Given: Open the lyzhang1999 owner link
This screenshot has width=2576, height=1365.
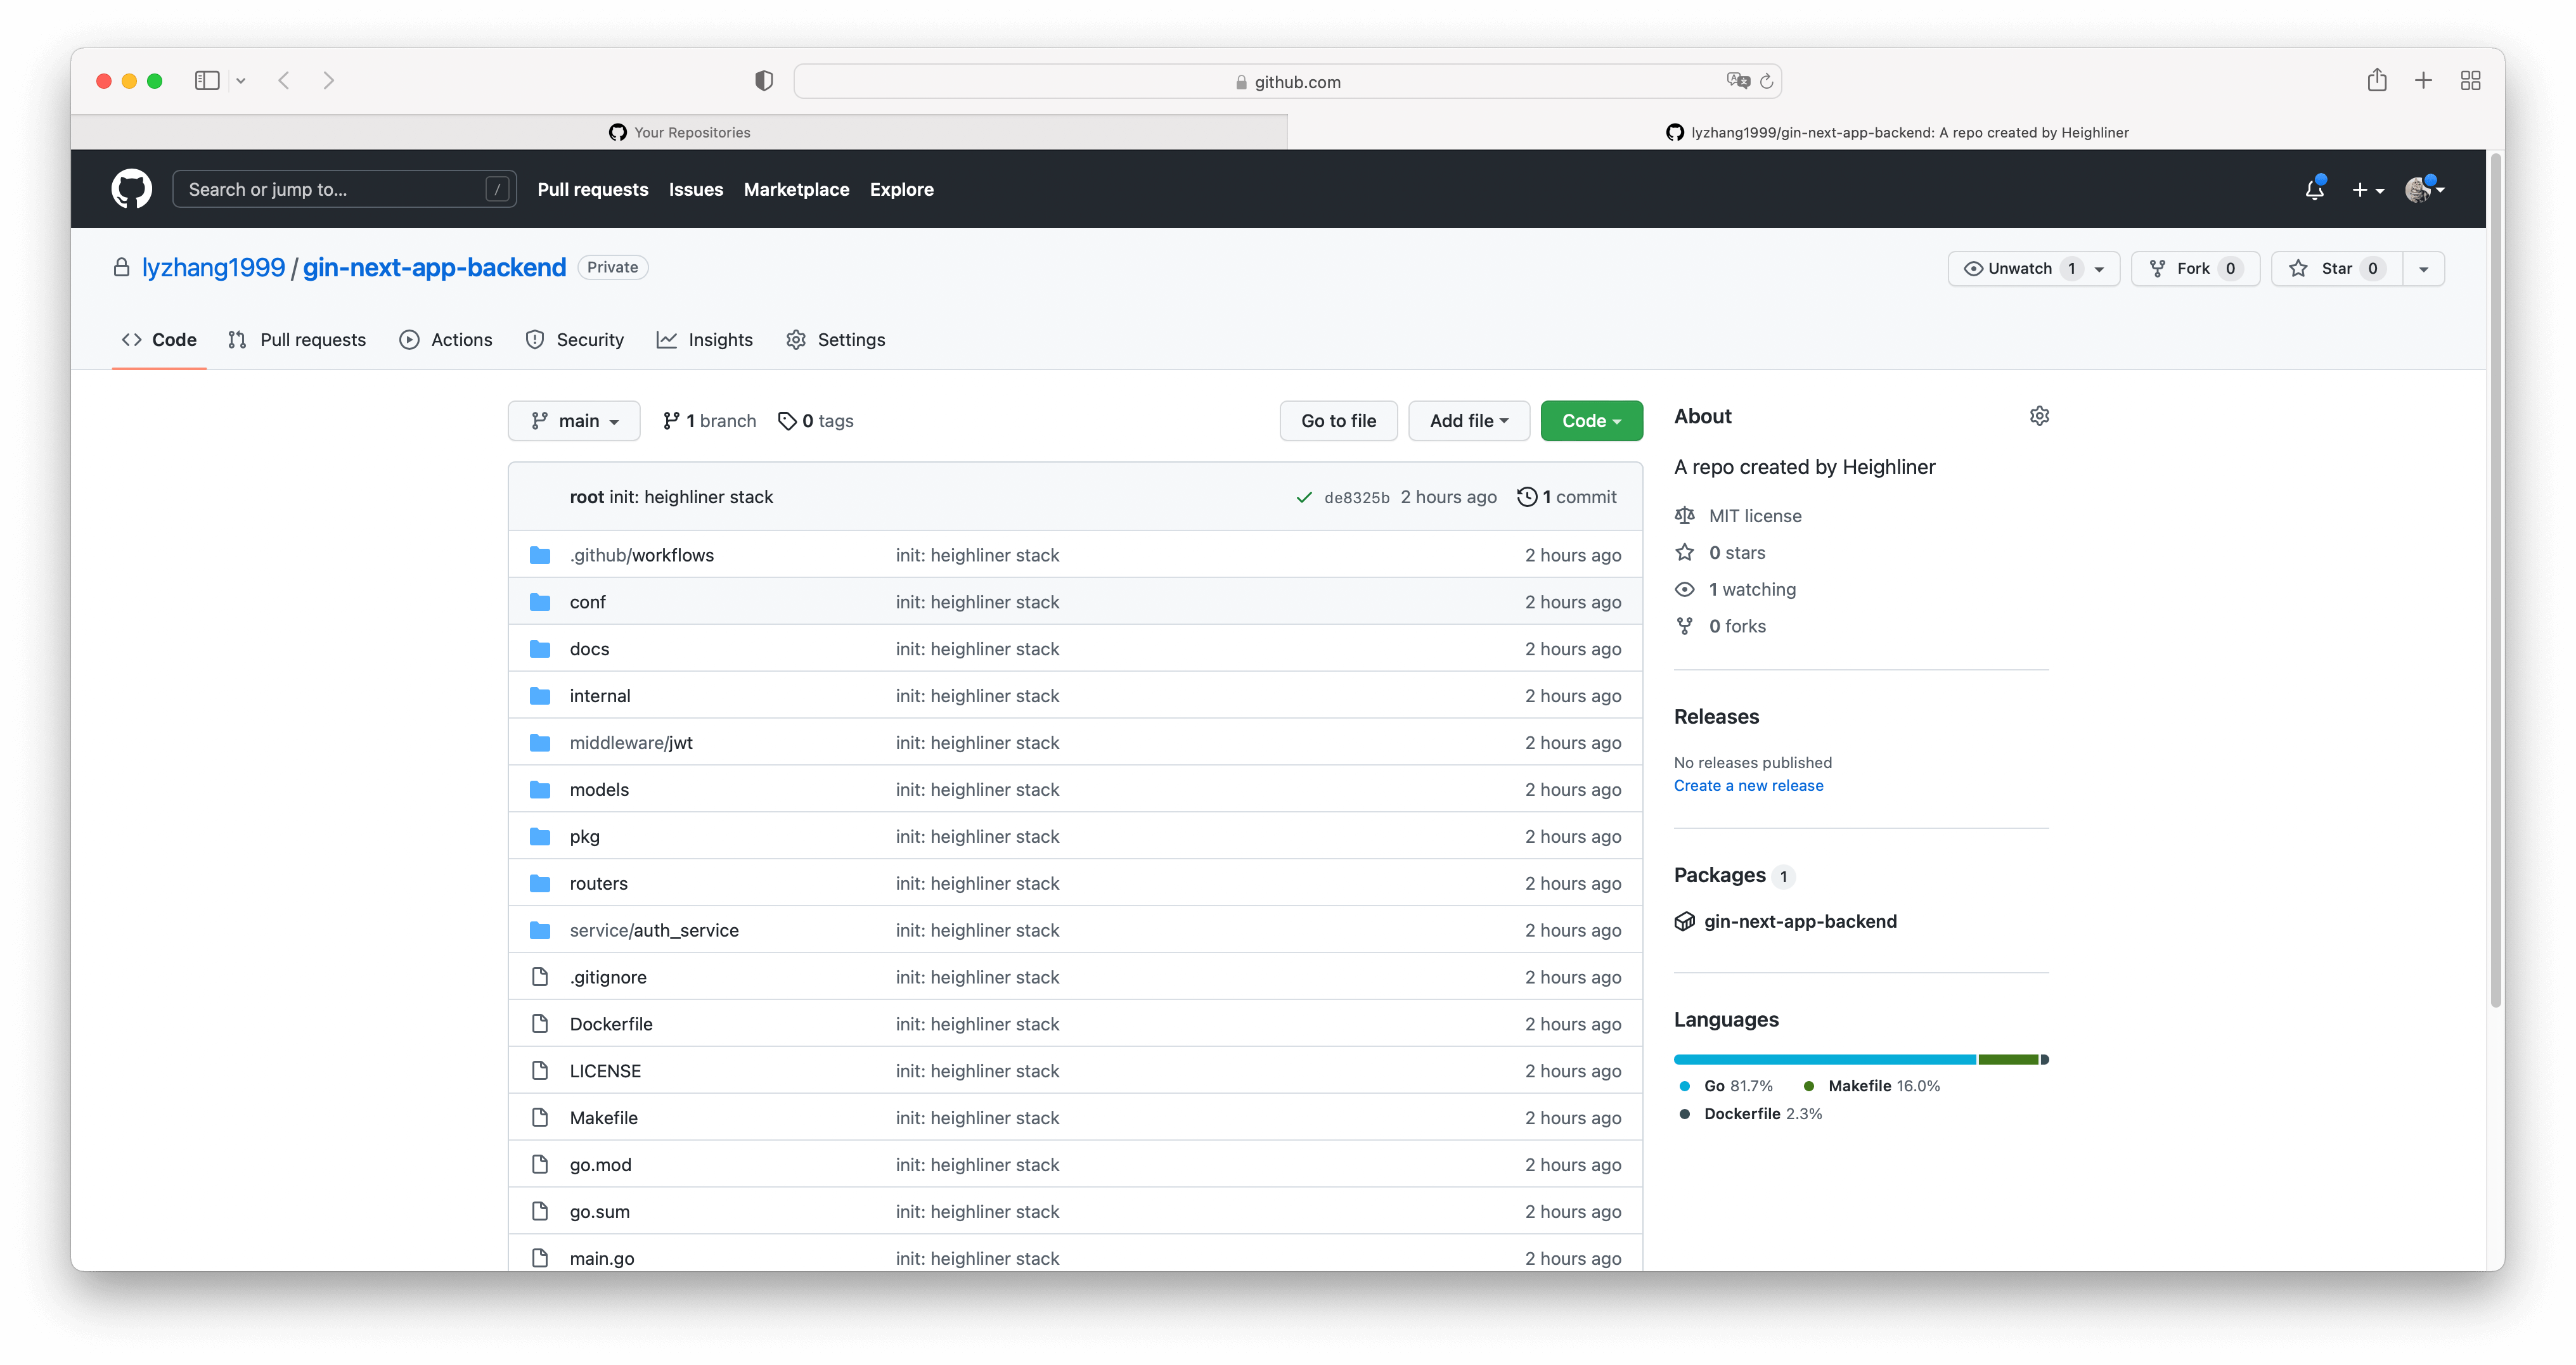Looking at the screenshot, I should [213, 268].
